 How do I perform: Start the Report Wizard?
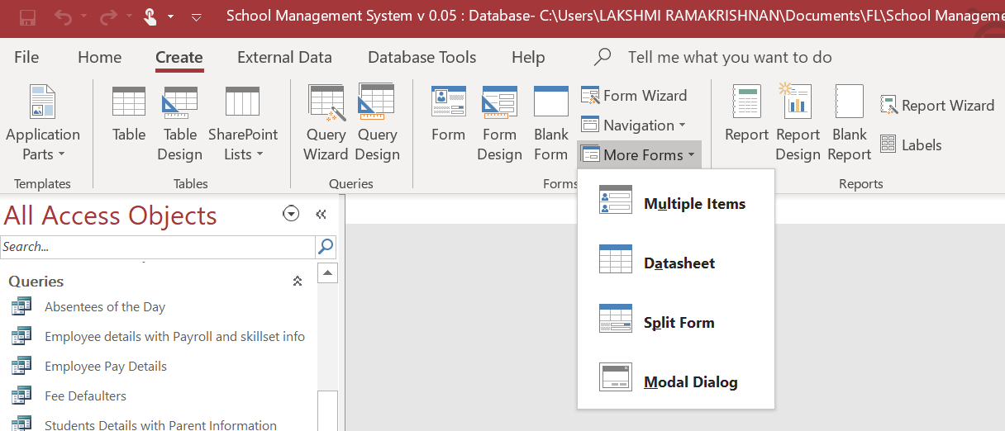(x=937, y=106)
